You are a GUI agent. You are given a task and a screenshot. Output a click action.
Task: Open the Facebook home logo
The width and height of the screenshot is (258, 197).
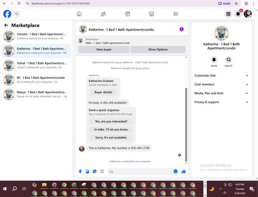(x=7, y=14)
